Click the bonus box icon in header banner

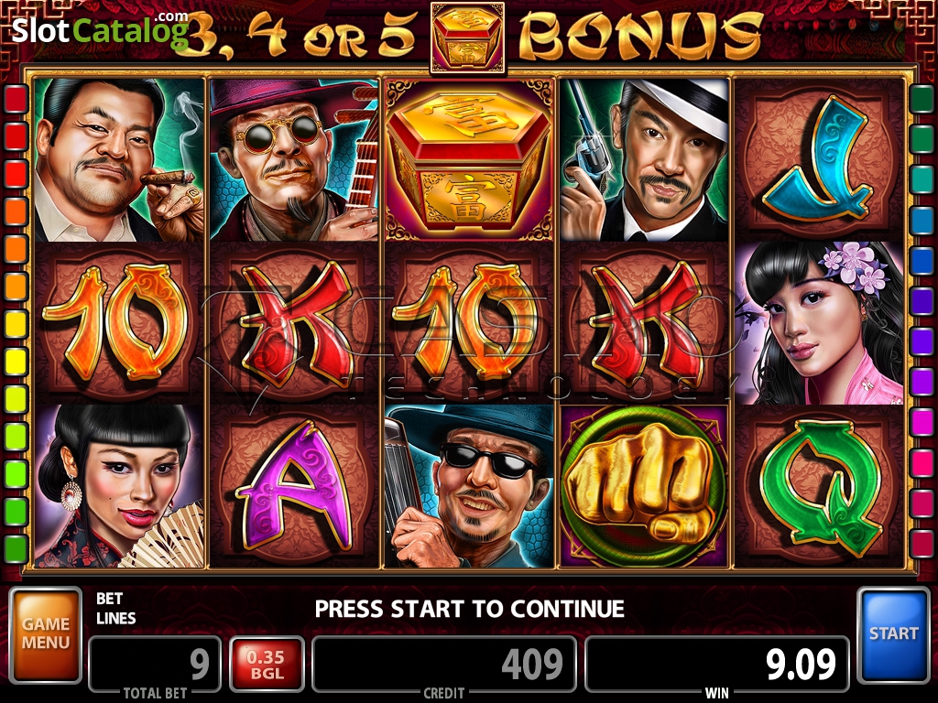pos(468,38)
